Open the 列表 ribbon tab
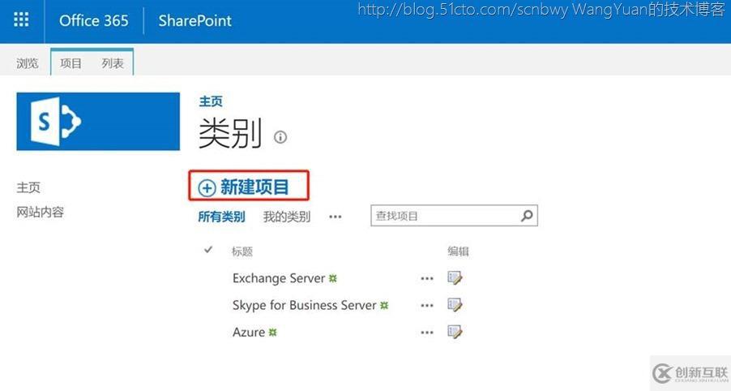The width and height of the screenshot is (731, 391). (x=113, y=63)
